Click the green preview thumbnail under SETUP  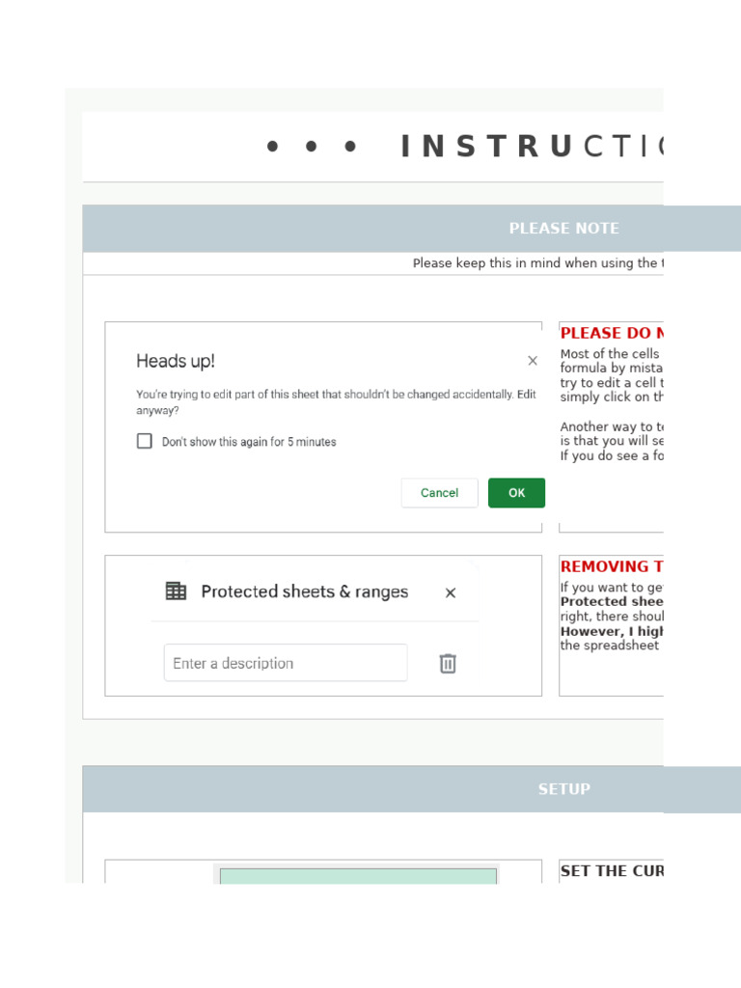358,875
